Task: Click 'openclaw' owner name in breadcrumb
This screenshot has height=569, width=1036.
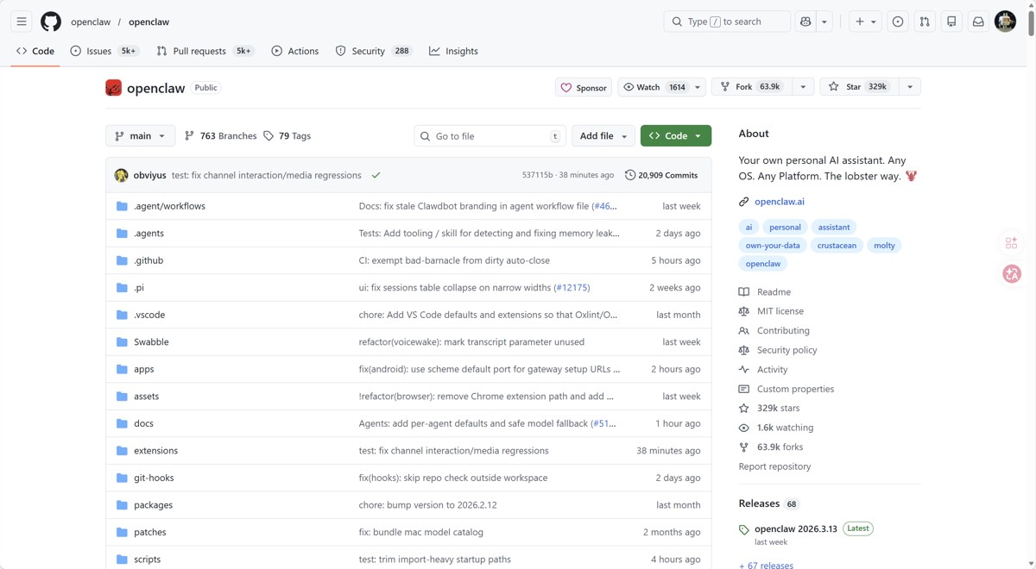Action: coord(91,22)
